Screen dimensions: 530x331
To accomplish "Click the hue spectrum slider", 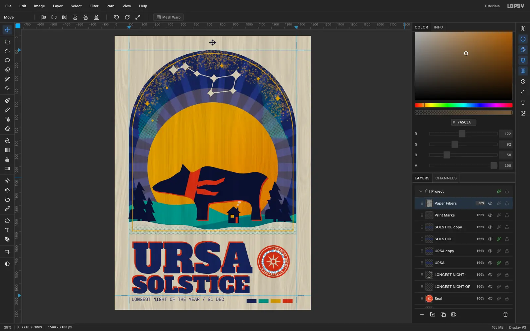I will 464,105.
